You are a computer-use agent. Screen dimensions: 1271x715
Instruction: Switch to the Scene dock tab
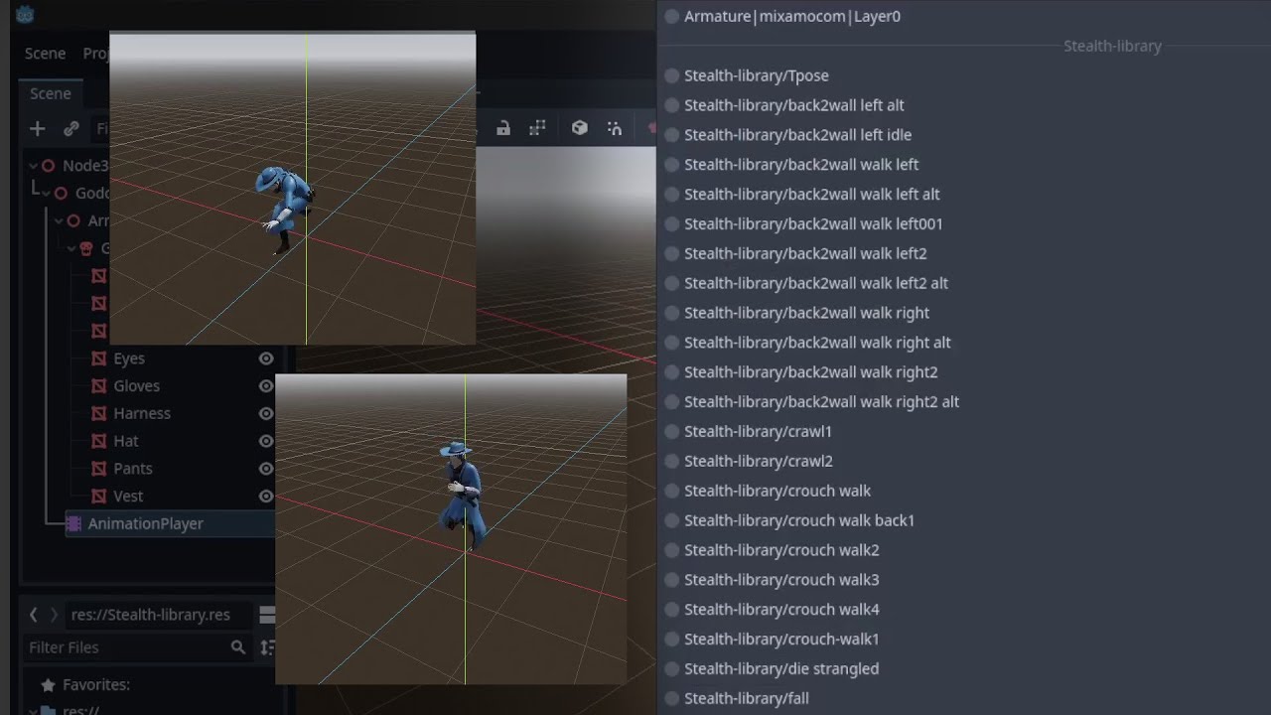pos(50,93)
